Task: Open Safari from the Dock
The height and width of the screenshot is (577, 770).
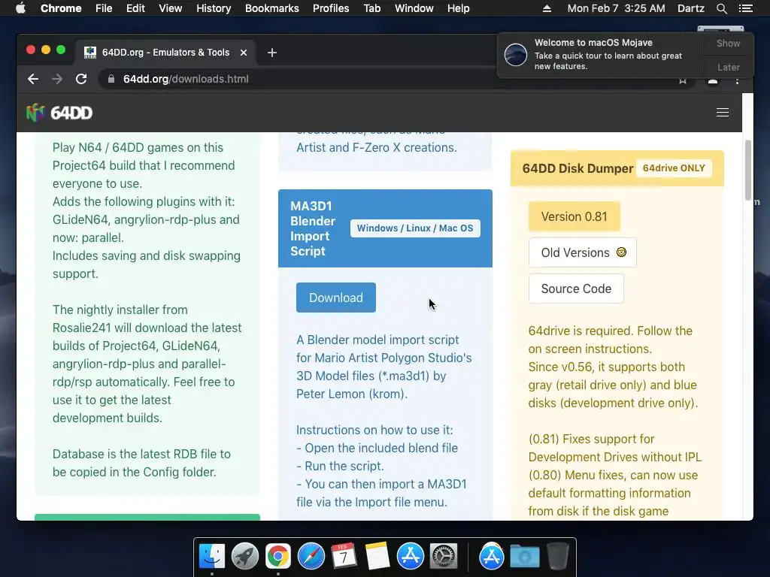Action: 311,557
